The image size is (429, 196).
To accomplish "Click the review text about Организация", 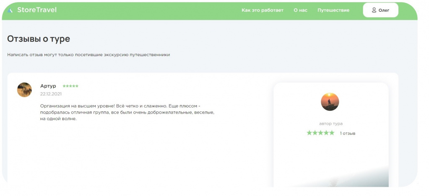I will pos(127,112).
